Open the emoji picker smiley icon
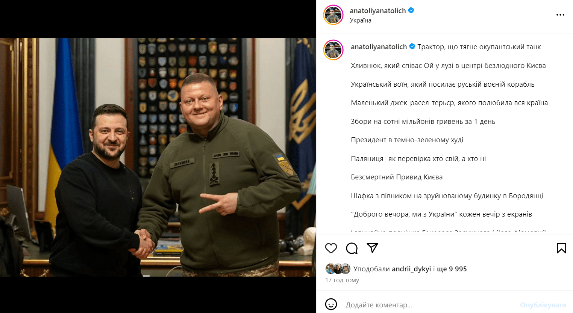This screenshot has height=313, width=573. tap(331, 304)
